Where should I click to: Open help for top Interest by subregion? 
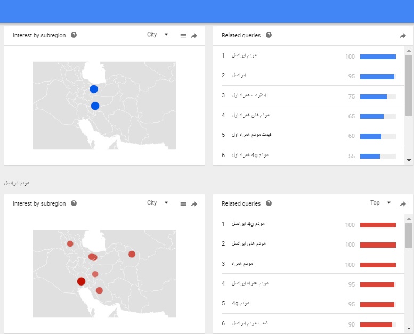tap(74, 35)
